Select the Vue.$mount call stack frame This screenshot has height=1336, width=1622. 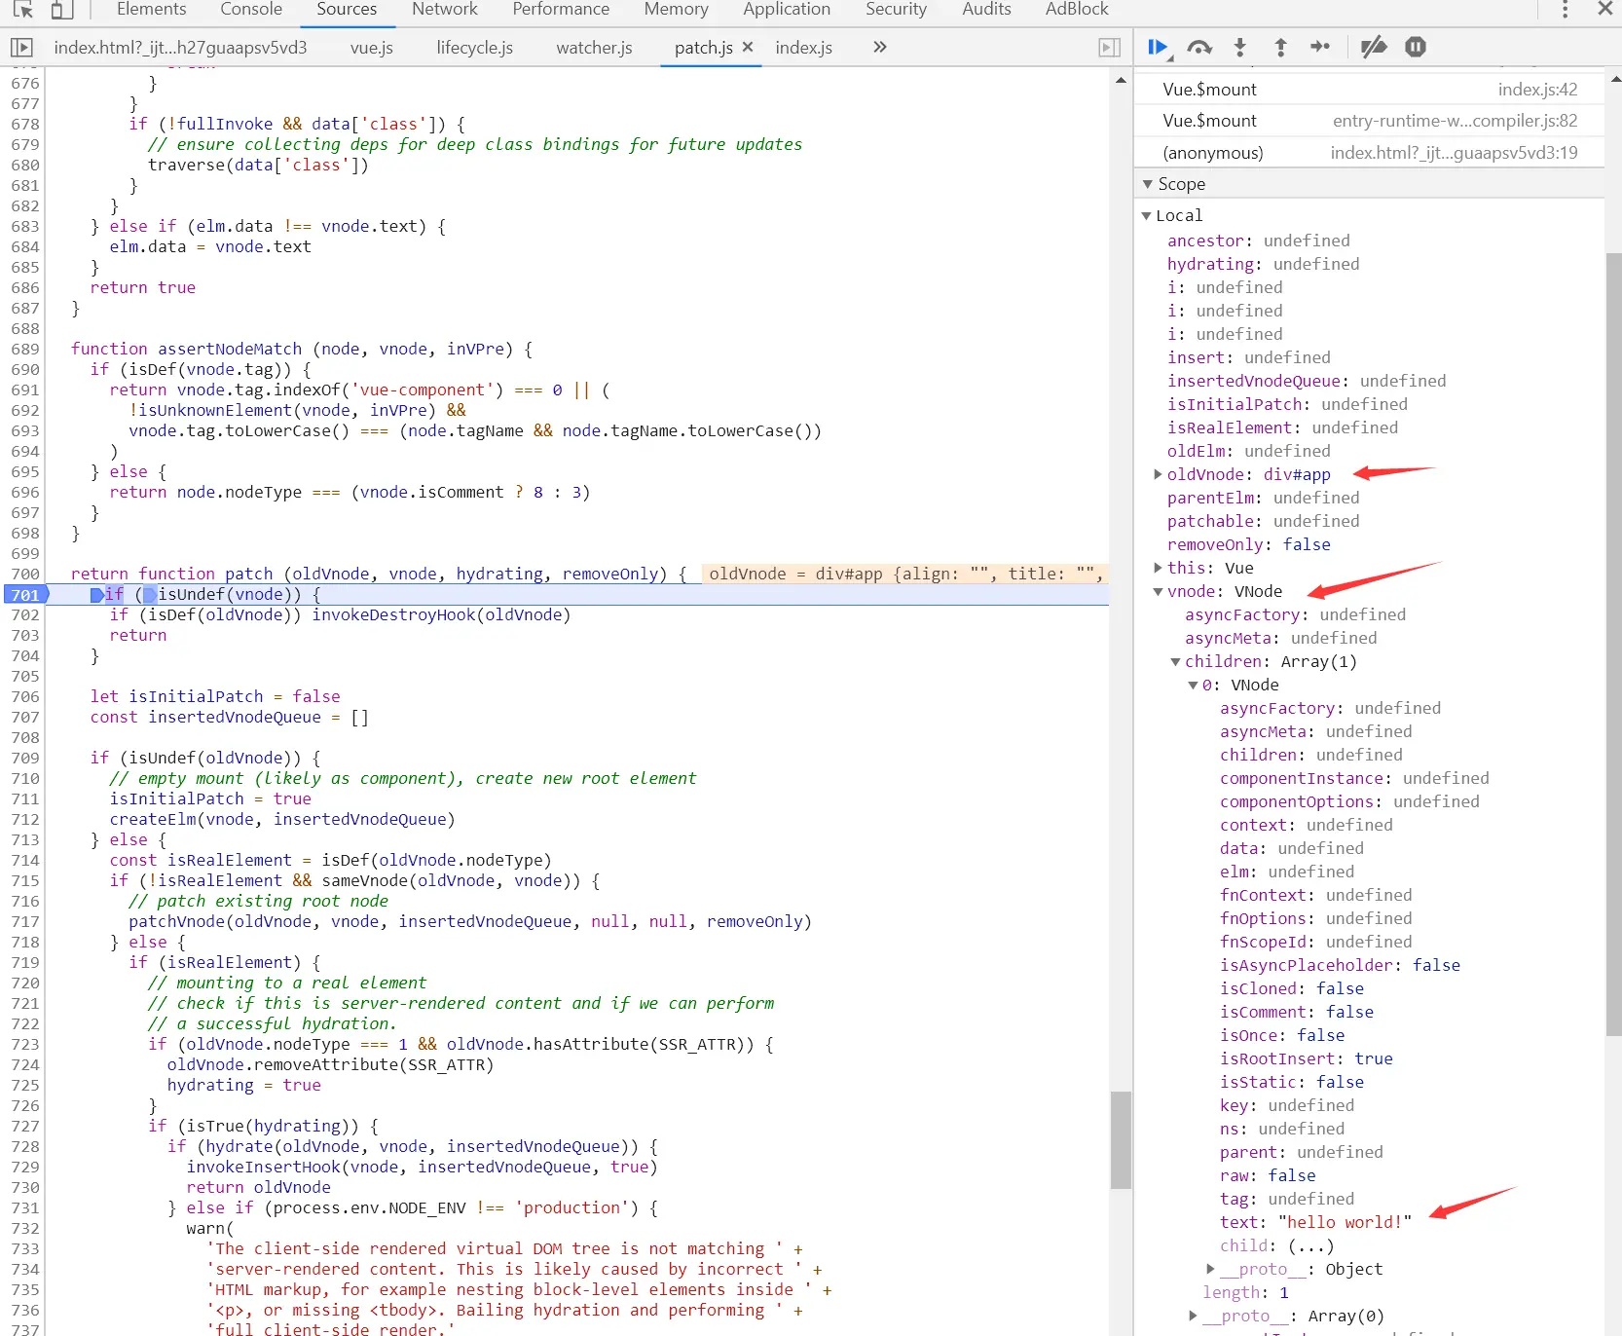pyautogui.click(x=1209, y=89)
